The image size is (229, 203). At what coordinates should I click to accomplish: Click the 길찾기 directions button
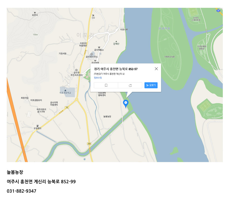151,85
